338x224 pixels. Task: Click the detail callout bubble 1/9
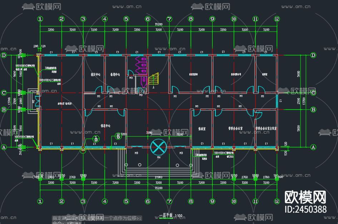point(96,138)
